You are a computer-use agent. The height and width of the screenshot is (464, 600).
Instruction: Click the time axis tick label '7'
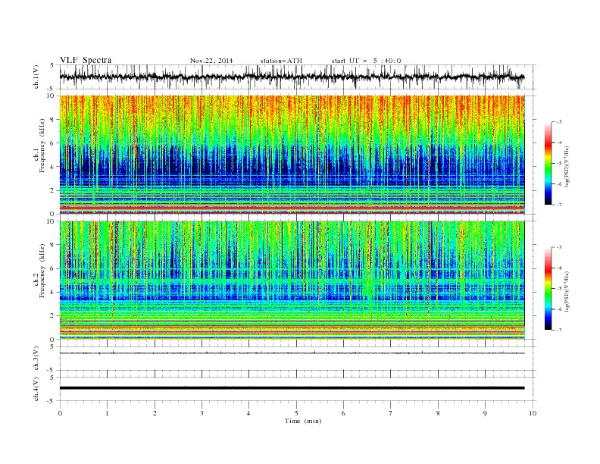pyautogui.click(x=391, y=413)
